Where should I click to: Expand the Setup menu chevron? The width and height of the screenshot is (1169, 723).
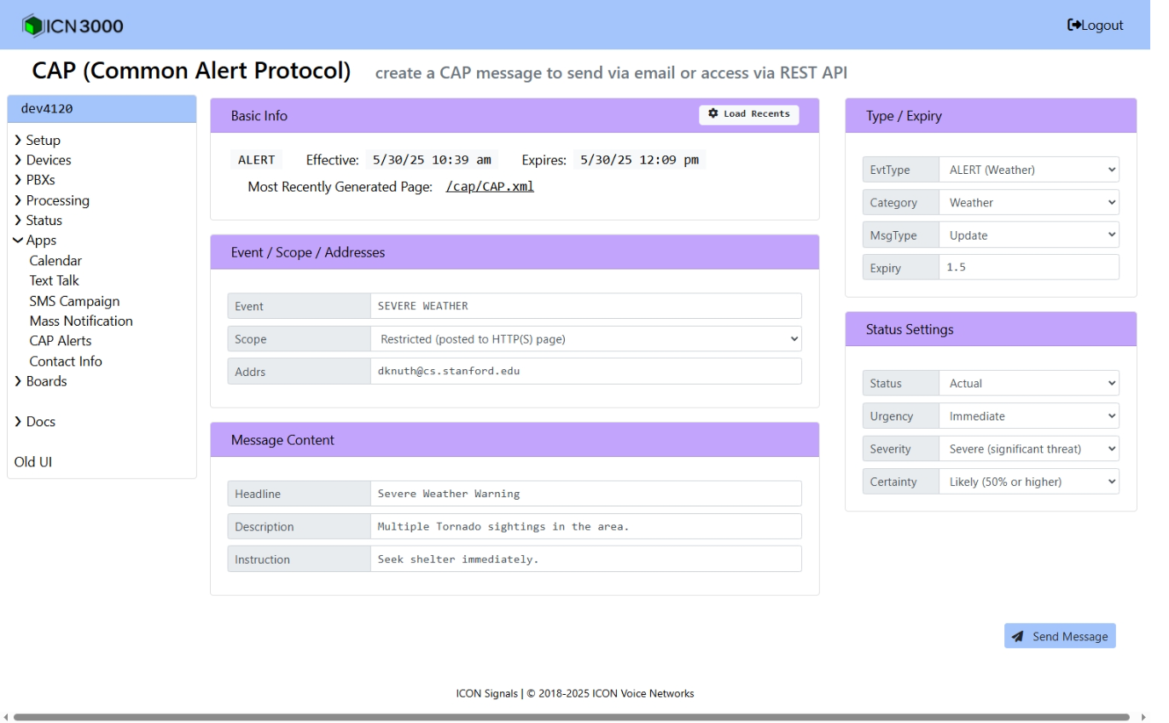(18, 141)
